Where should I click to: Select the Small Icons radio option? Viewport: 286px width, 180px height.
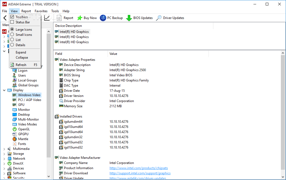coord(12,34)
